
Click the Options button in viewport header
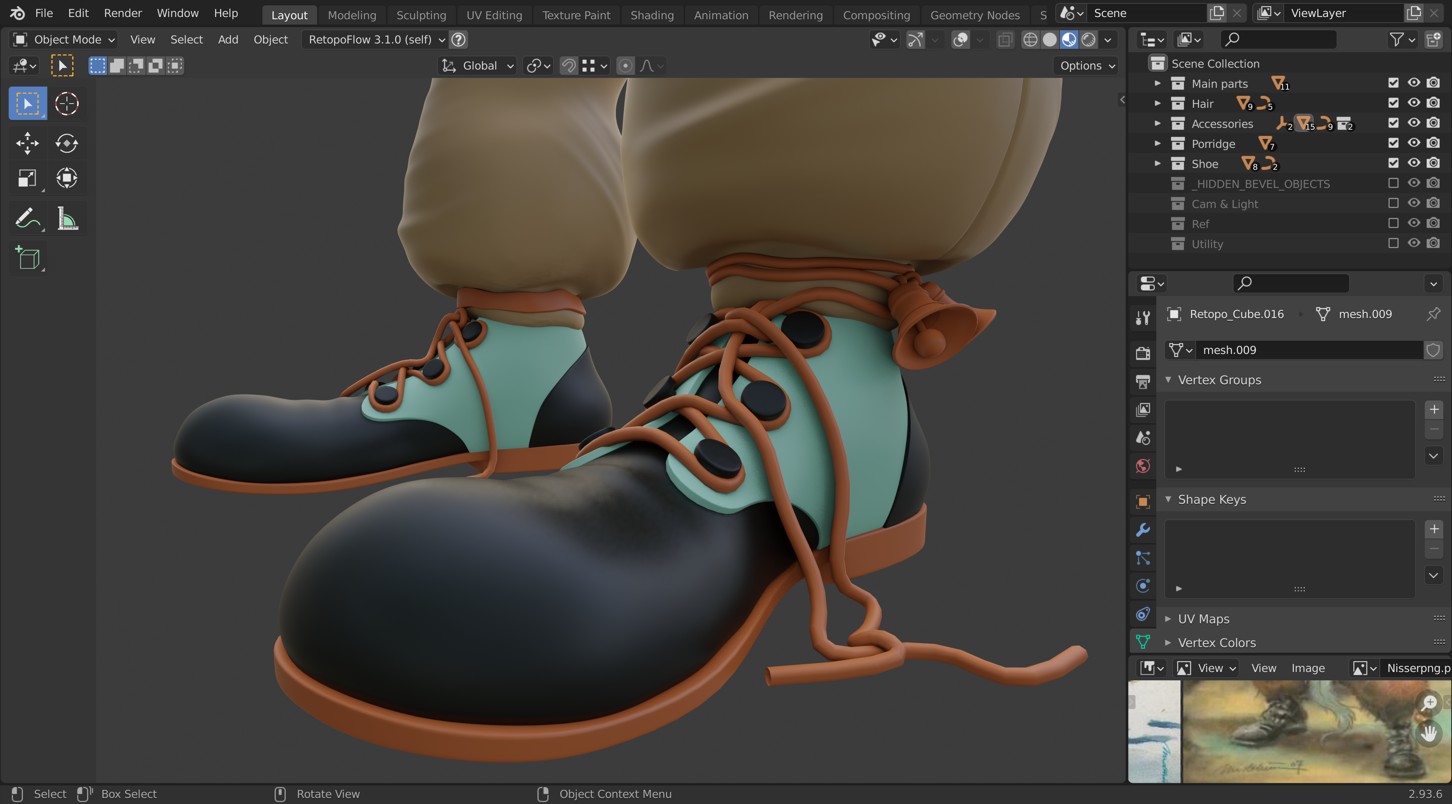(x=1086, y=66)
